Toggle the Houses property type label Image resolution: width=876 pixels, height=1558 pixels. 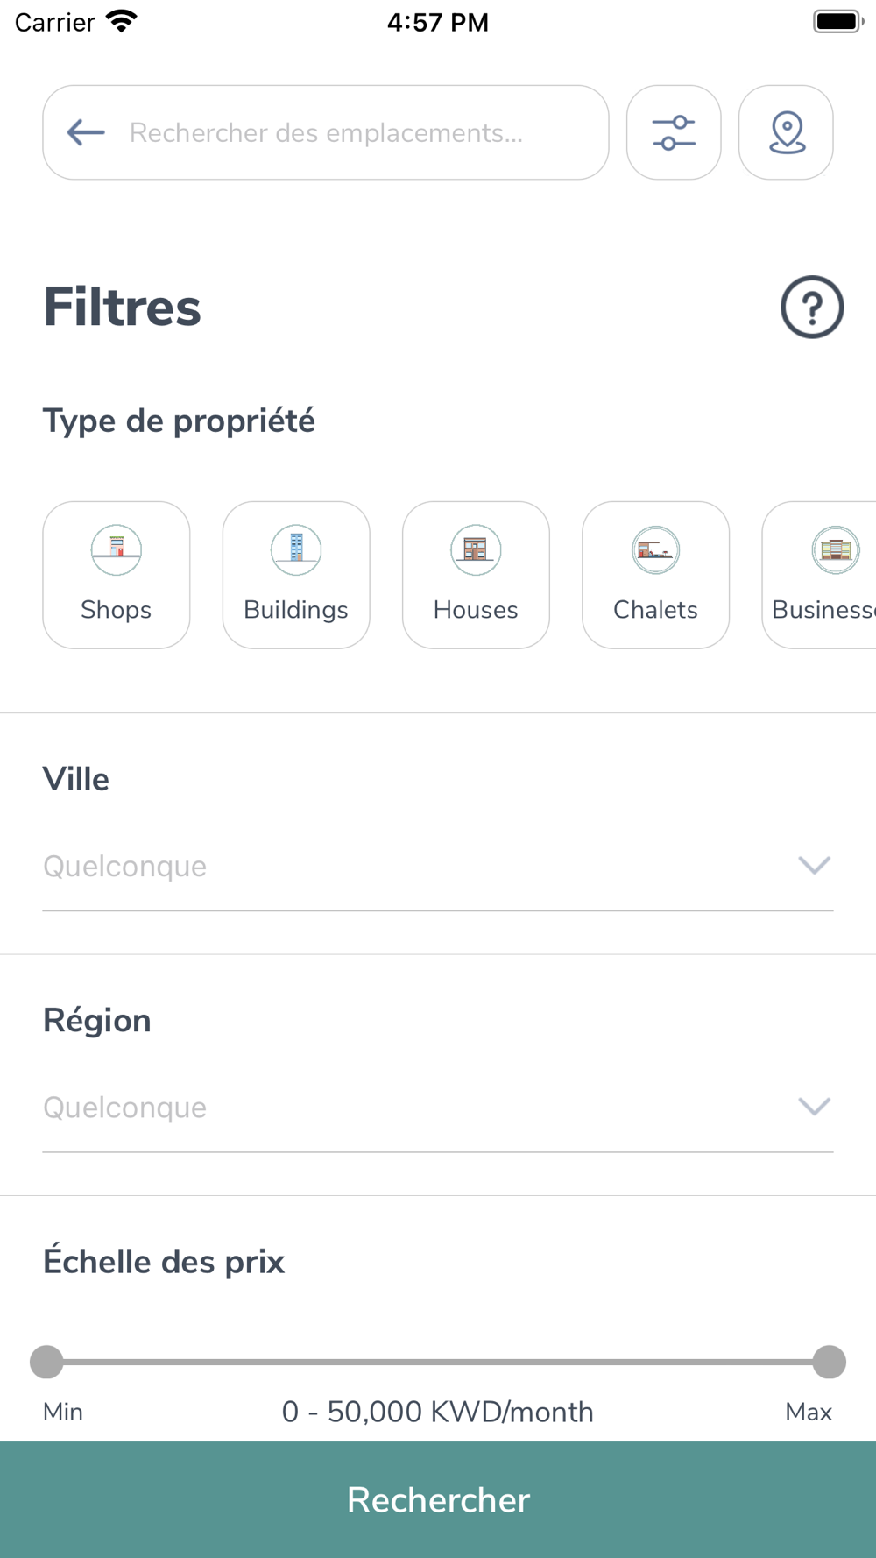tap(476, 610)
